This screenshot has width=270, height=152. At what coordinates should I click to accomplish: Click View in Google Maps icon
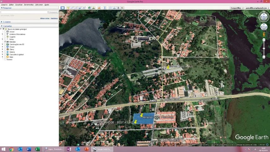122,8
